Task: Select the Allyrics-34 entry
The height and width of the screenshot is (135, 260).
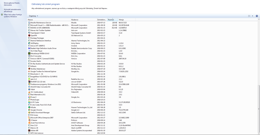Action: pyautogui.click(x=81, y=128)
